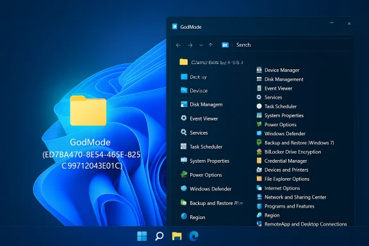The height and width of the screenshot is (246, 369).
Task: Click the Power Options icon in right list
Action: point(259,124)
